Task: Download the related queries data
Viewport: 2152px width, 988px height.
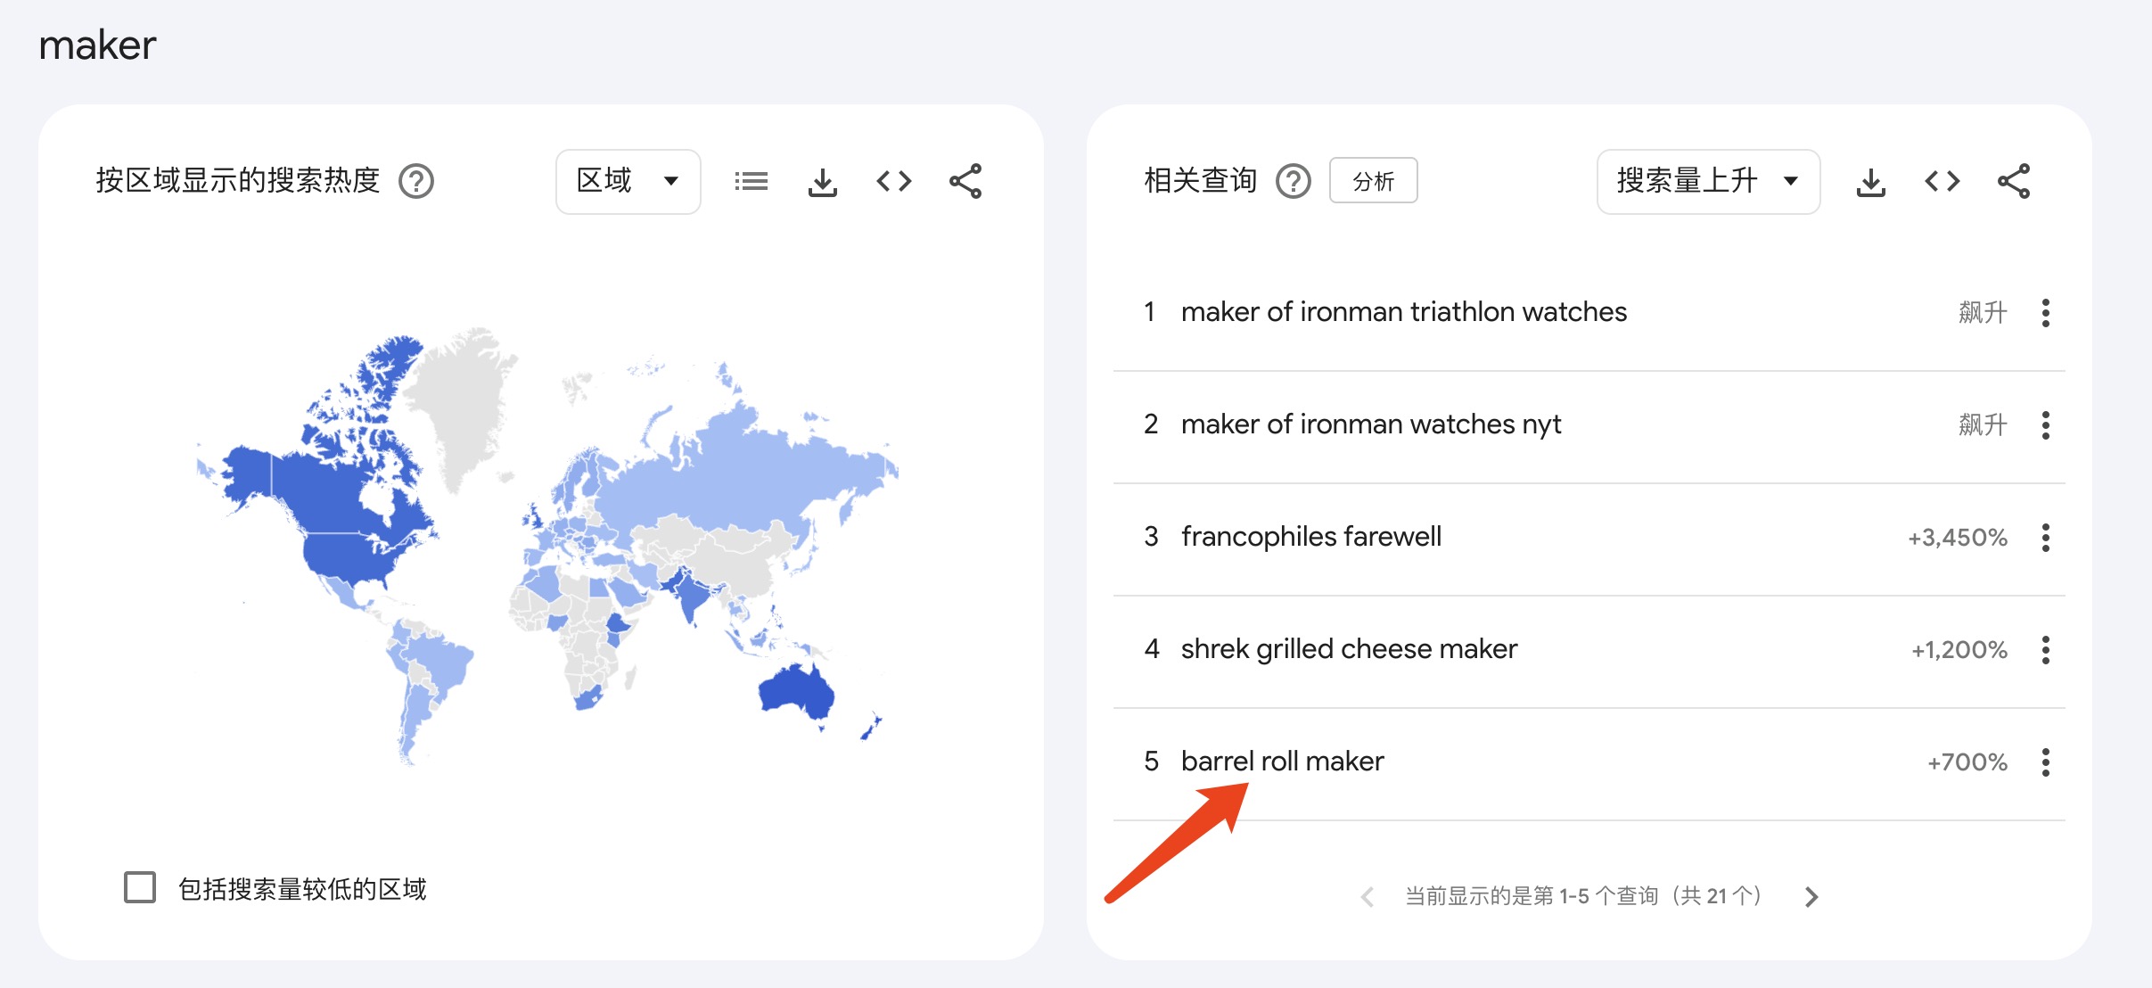Action: (1870, 182)
